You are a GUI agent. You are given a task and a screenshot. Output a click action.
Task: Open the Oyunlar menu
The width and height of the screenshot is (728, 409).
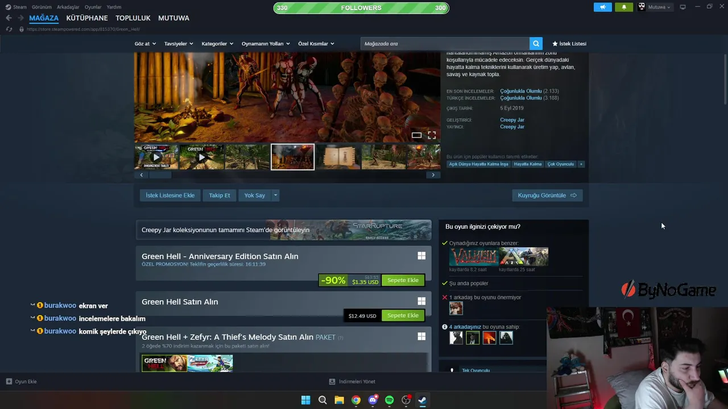(93, 7)
